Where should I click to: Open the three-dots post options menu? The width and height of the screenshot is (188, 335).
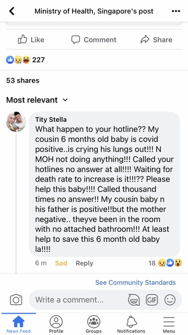(176, 12)
